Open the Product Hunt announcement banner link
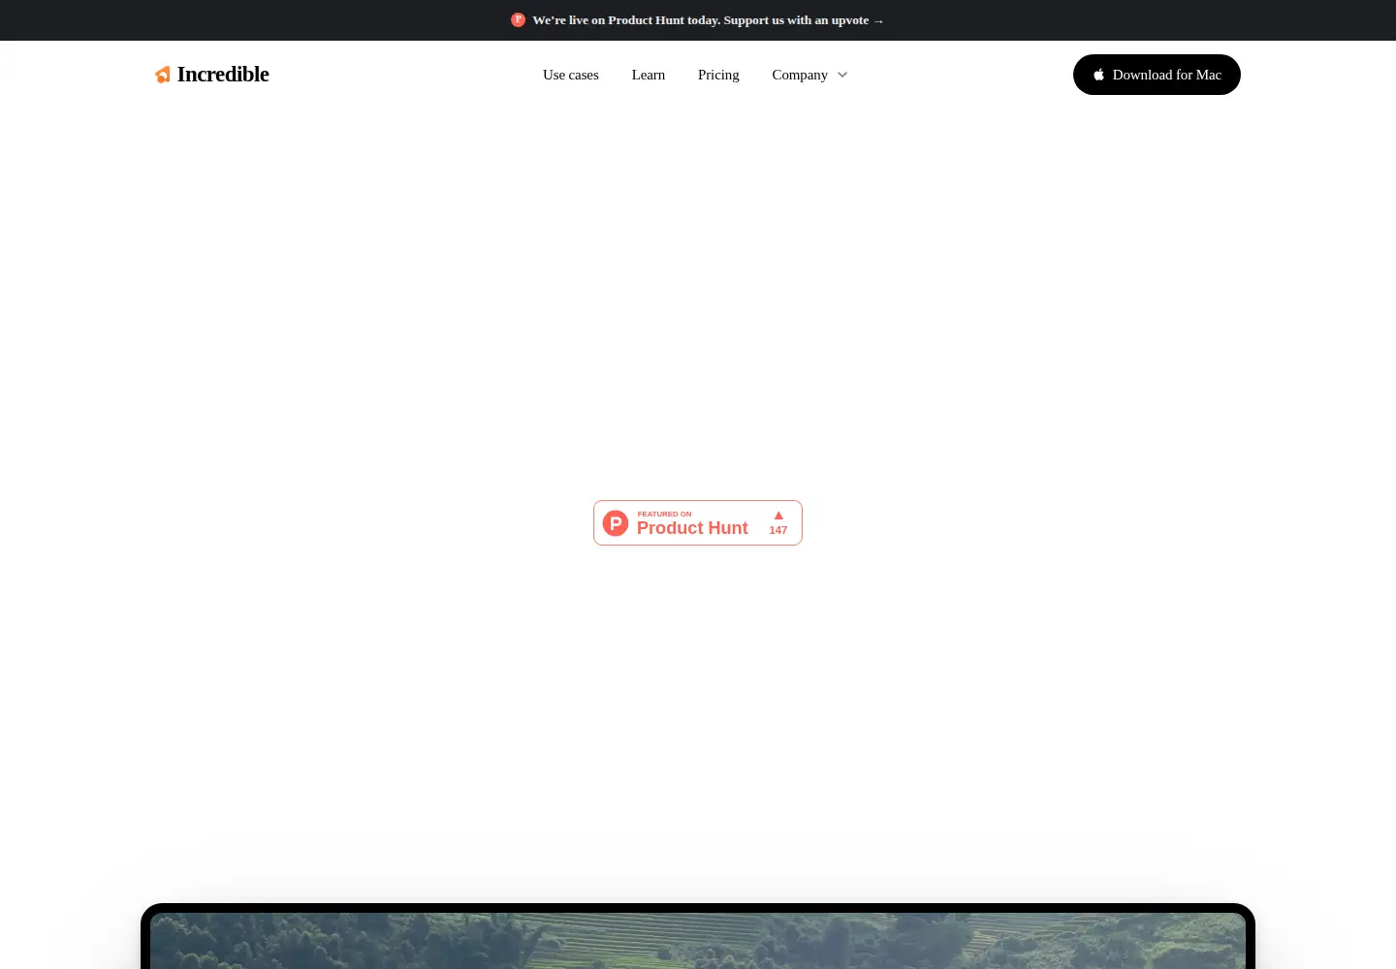Viewport: 1396px width, 969px height. pyautogui.click(x=698, y=19)
